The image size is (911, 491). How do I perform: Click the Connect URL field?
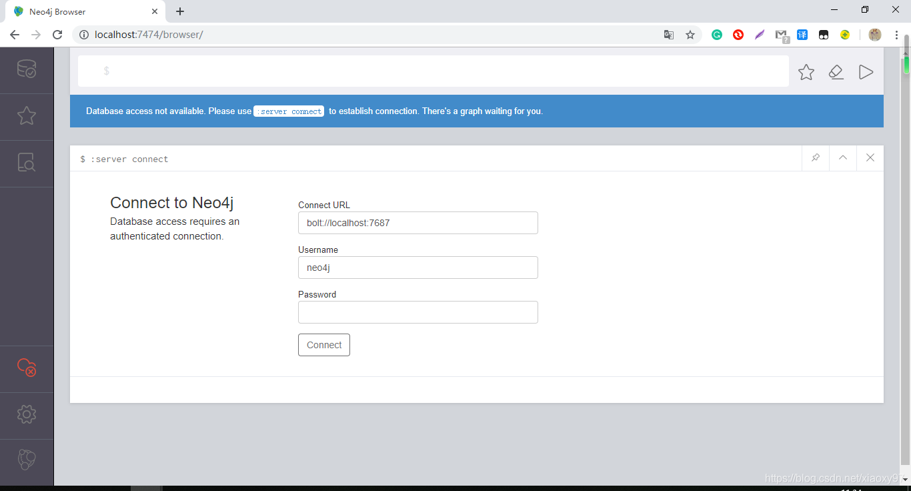pos(418,223)
